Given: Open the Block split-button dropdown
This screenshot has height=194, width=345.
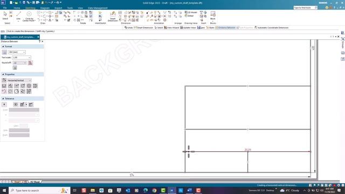Looking at the screenshot, I should click(x=213, y=21).
